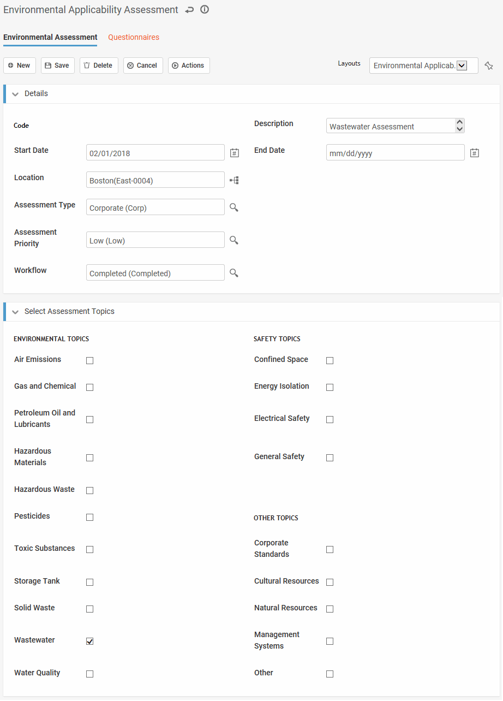Click the Assessment Priority input field
The image size is (503, 701).
155,240
